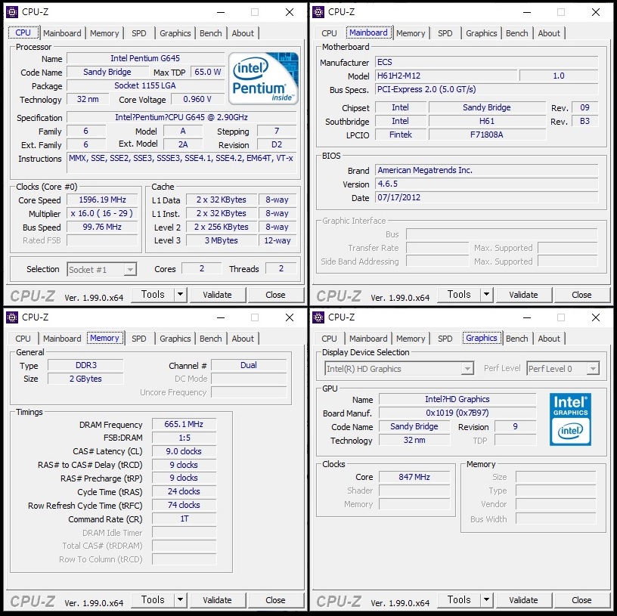
Task: Open the Tools dropdown arrow in the Graphics window
Action: point(486,599)
